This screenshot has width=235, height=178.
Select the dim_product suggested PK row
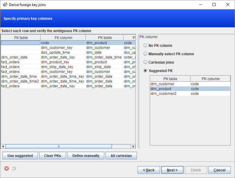tap(190, 89)
